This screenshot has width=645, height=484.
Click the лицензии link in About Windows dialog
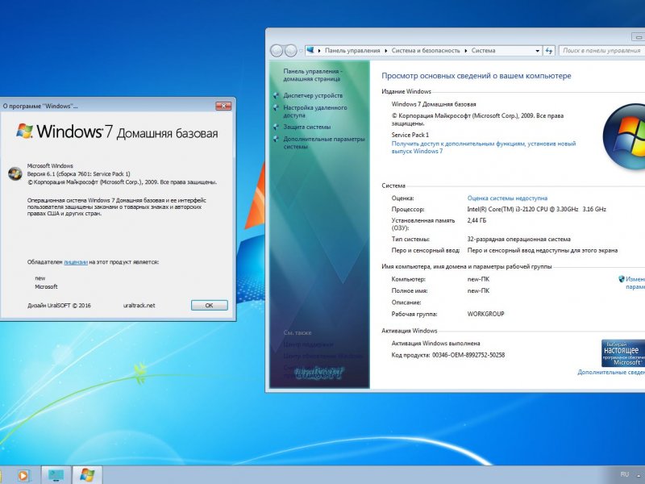click(x=76, y=262)
